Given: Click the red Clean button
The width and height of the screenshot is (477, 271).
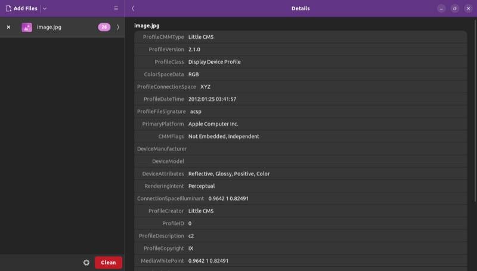Looking at the screenshot, I should [109, 263].
